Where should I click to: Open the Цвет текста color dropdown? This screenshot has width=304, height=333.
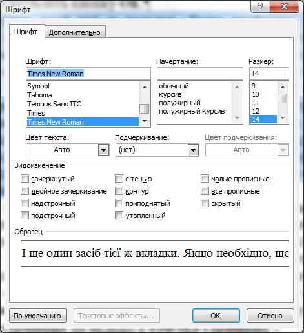(x=103, y=150)
